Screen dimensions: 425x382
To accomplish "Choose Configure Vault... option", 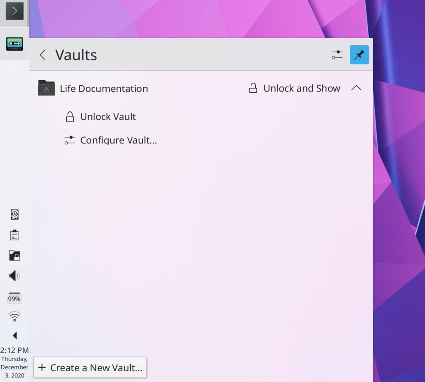I will (x=118, y=140).
